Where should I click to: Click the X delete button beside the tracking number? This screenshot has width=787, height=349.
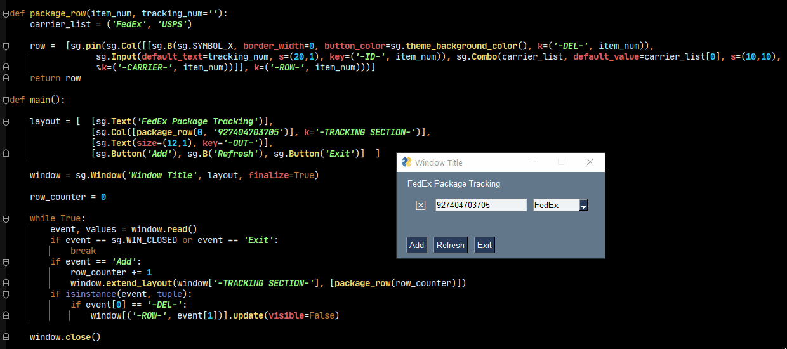420,206
